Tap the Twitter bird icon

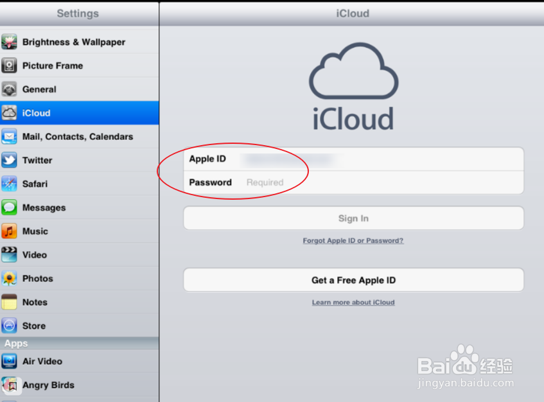click(9, 160)
